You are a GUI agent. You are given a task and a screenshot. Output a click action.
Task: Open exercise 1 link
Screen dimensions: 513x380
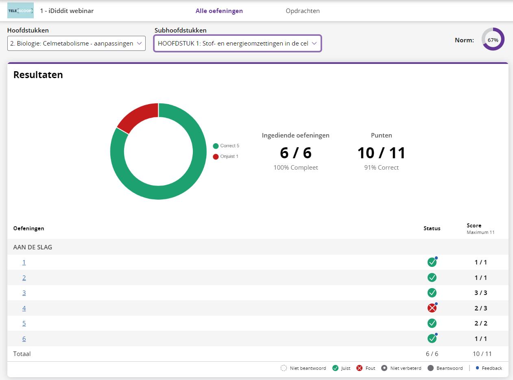coord(24,262)
